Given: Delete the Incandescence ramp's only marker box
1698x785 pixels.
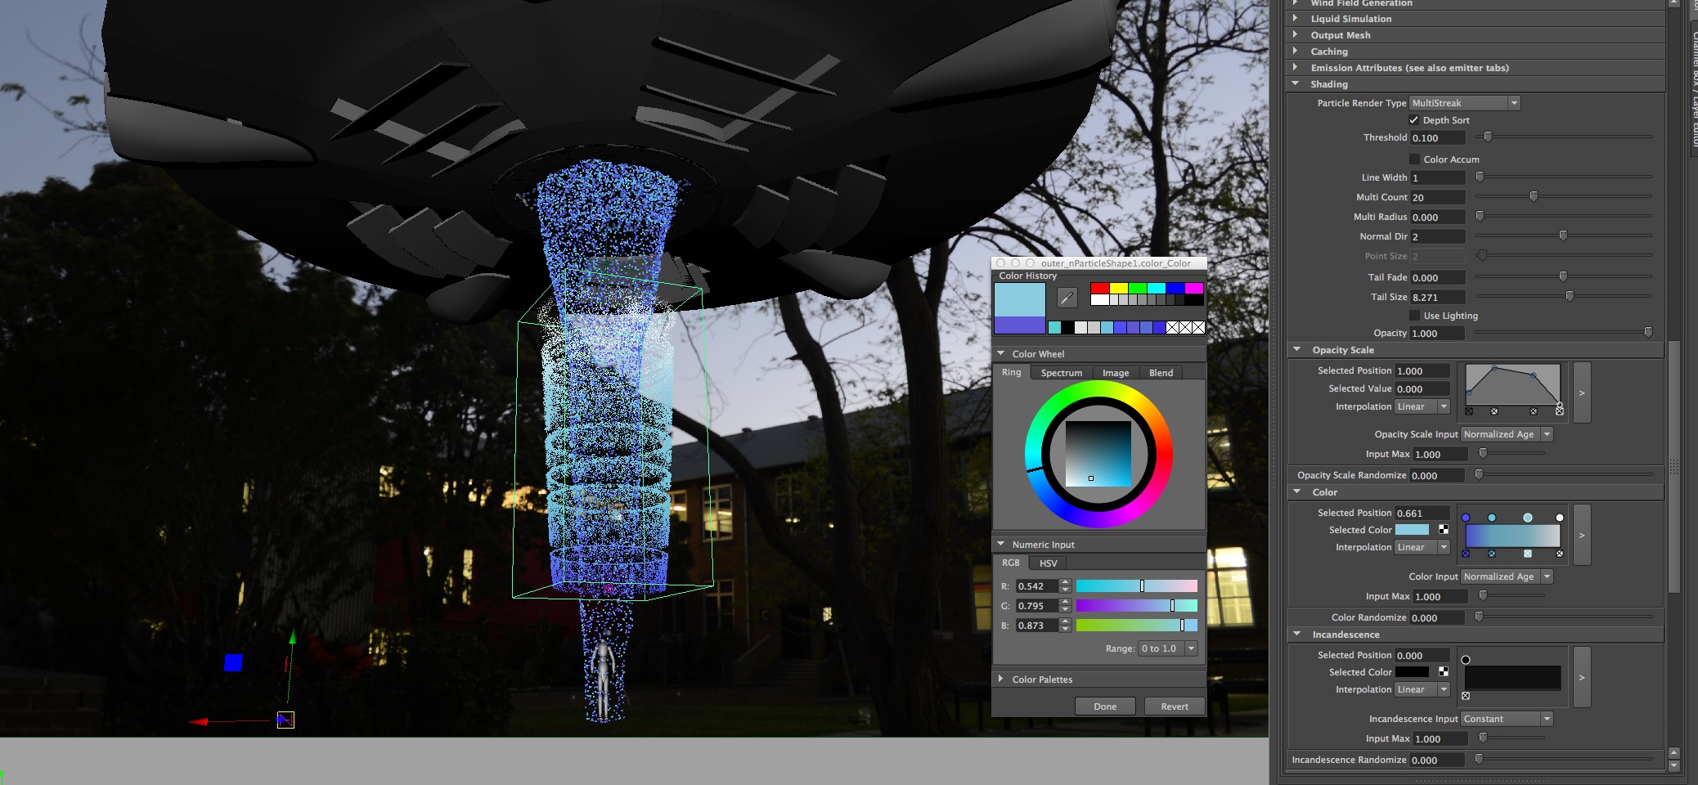Looking at the screenshot, I should (1466, 697).
